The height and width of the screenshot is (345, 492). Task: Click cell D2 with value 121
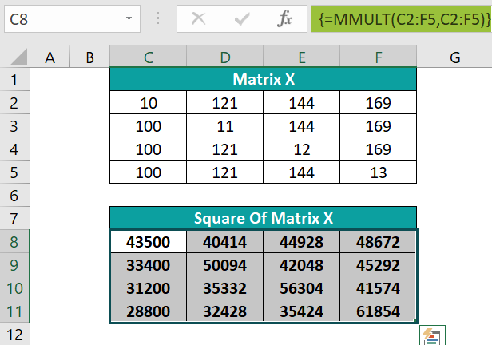[x=224, y=103]
